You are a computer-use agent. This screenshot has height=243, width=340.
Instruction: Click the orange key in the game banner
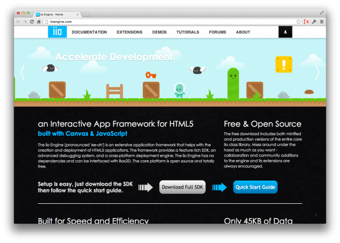point(151,75)
